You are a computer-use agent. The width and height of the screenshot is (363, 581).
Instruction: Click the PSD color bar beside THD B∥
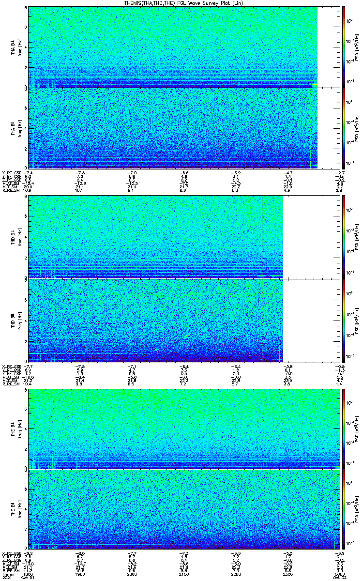tap(344, 320)
